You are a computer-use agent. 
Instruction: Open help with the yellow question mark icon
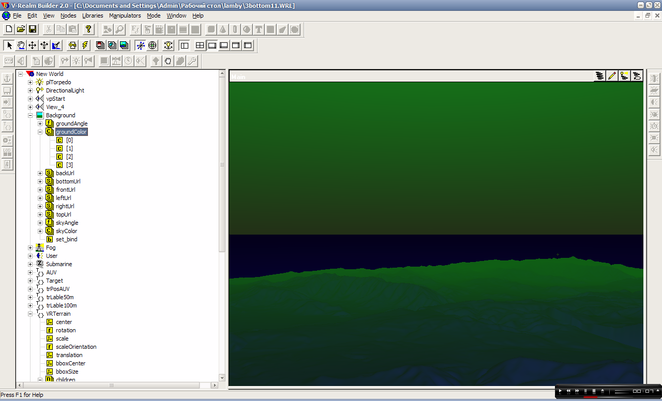[x=88, y=29]
